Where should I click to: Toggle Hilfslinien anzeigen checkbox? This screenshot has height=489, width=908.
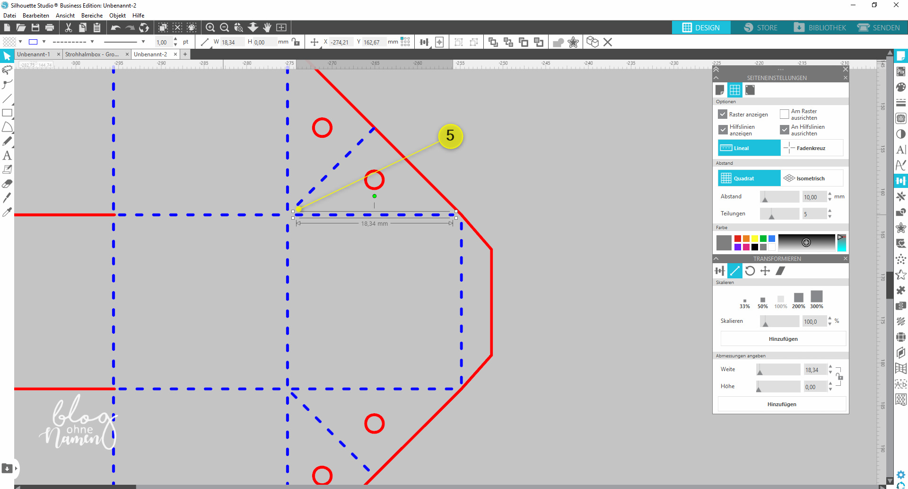(x=723, y=130)
